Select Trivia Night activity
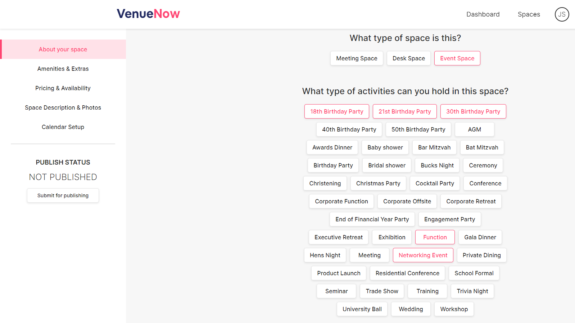Screen dimensions: 575x323 click(472, 291)
